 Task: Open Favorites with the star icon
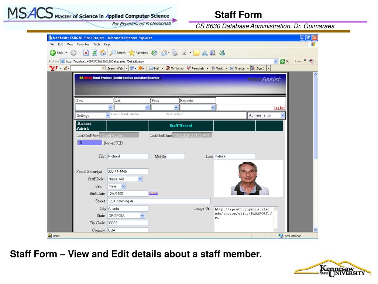[138, 53]
